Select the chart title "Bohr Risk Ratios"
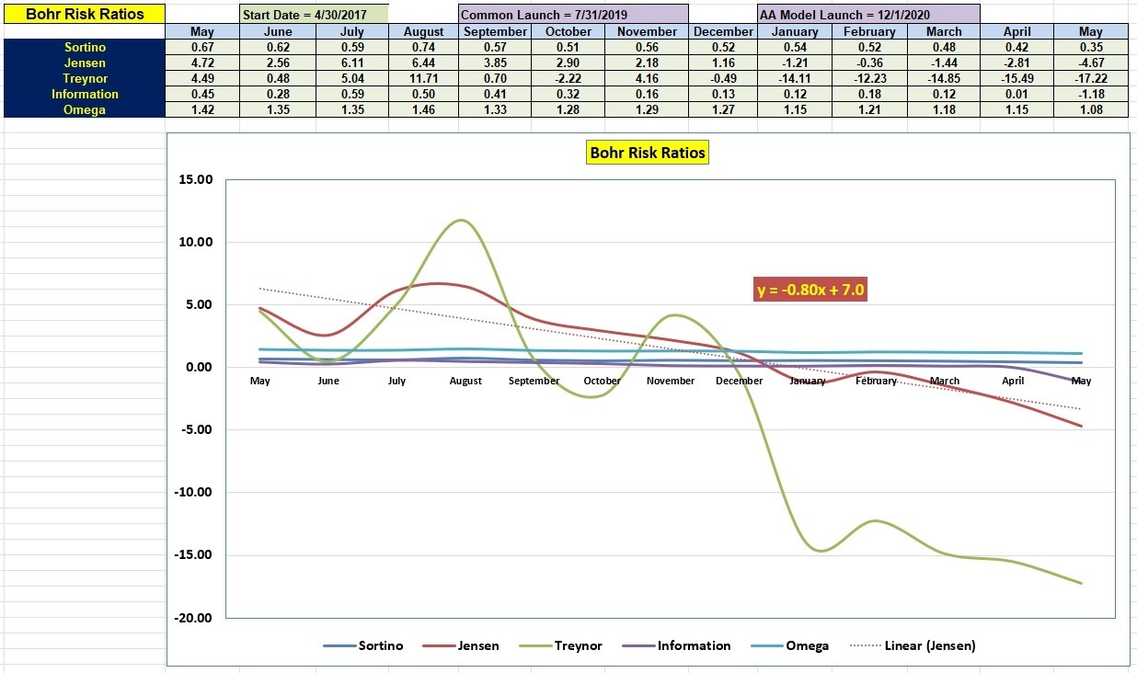Screen dimensions: 1137x673 point(648,153)
